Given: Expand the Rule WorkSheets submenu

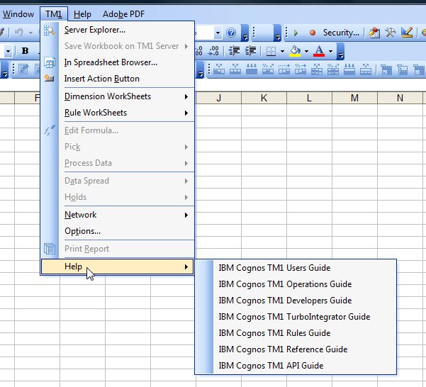Looking at the screenshot, I should (x=118, y=113).
